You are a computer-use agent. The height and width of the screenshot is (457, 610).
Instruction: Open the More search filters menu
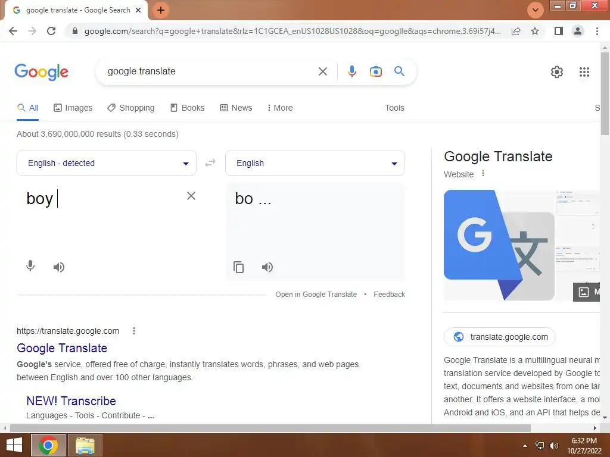tap(280, 108)
